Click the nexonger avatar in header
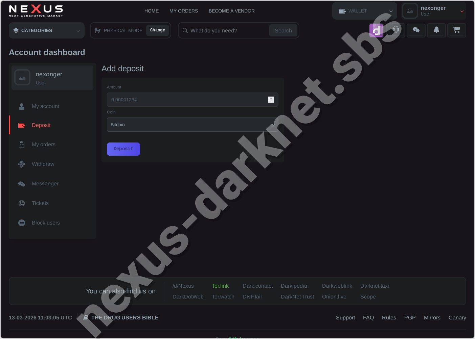The image size is (475, 339). tap(410, 11)
